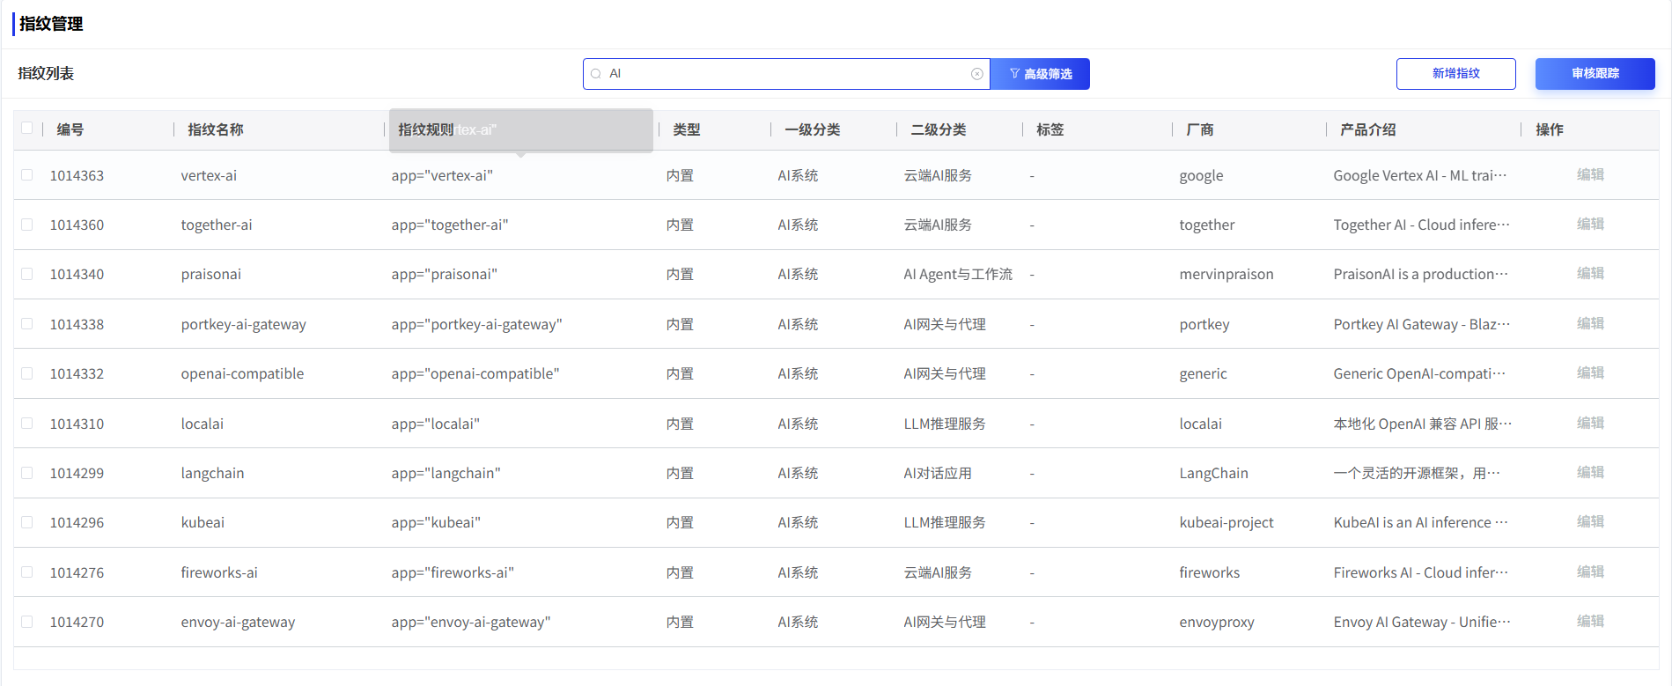The width and height of the screenshot is (1672, 686).
Task: Check the box for row 1014338
Action: 27,324
